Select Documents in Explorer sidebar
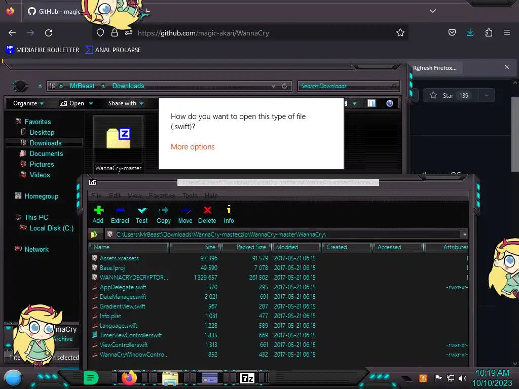This screenshot has height=389, width=519. tap(46, 154)
